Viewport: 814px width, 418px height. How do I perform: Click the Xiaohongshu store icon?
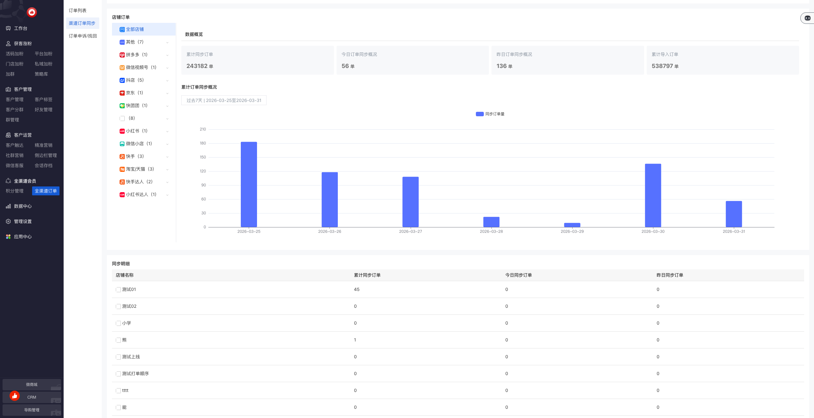(x=122, y=131)
